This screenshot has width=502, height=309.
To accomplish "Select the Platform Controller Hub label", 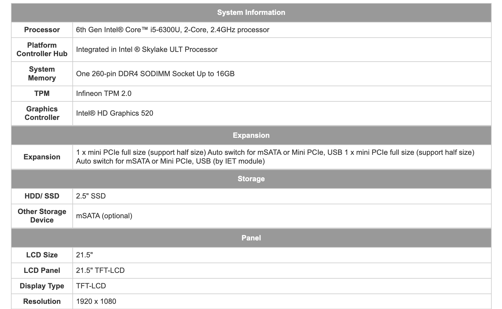I will (42, 49).
